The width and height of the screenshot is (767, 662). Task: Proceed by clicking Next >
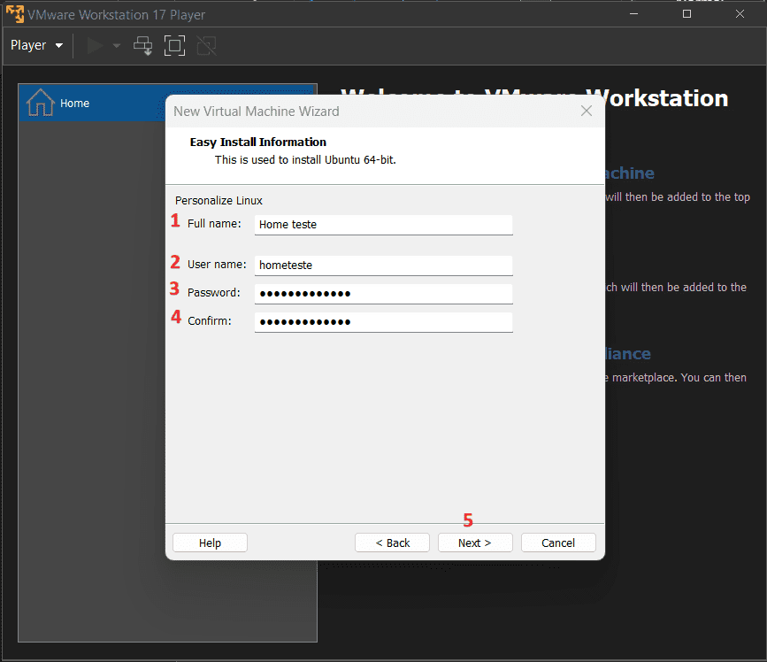click(x=475, y=543)
